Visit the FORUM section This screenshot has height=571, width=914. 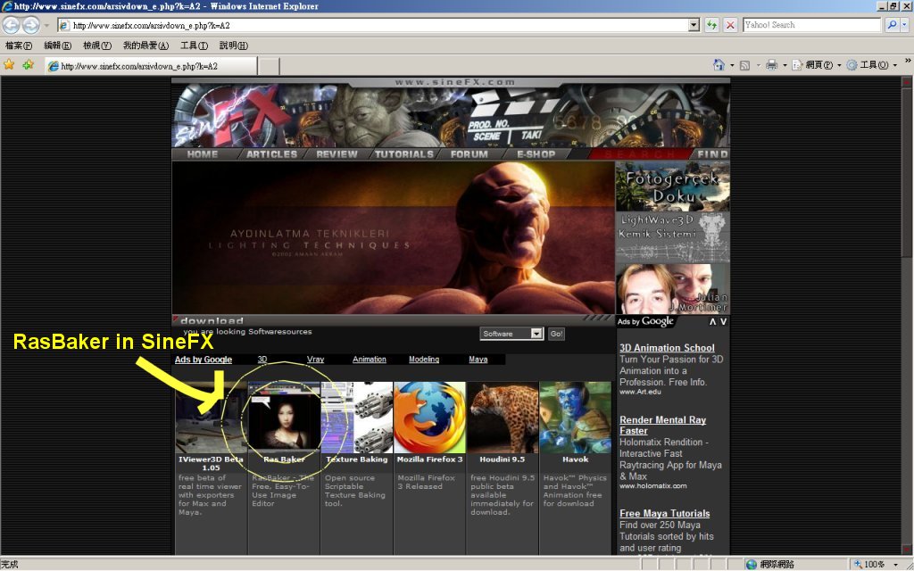(469, 154)
